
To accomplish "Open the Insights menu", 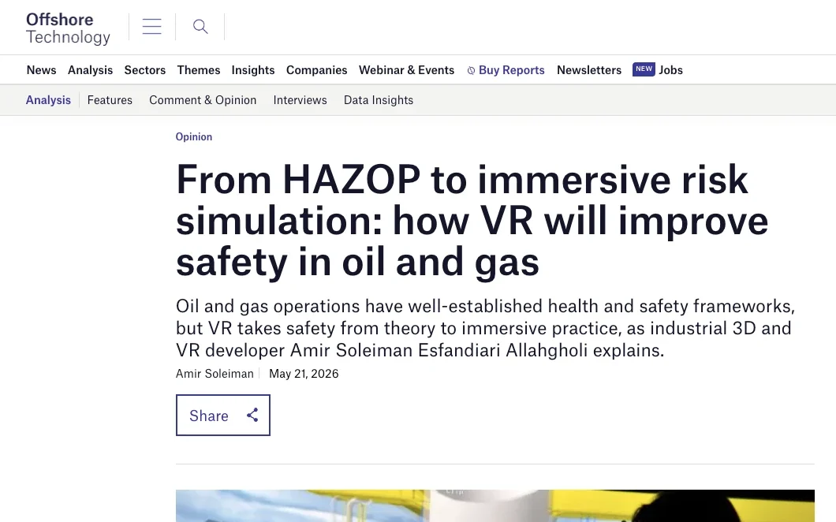I will (x=252, y=70).
